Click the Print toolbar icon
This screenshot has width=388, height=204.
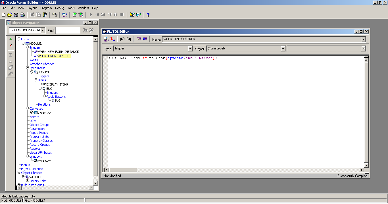22,15
